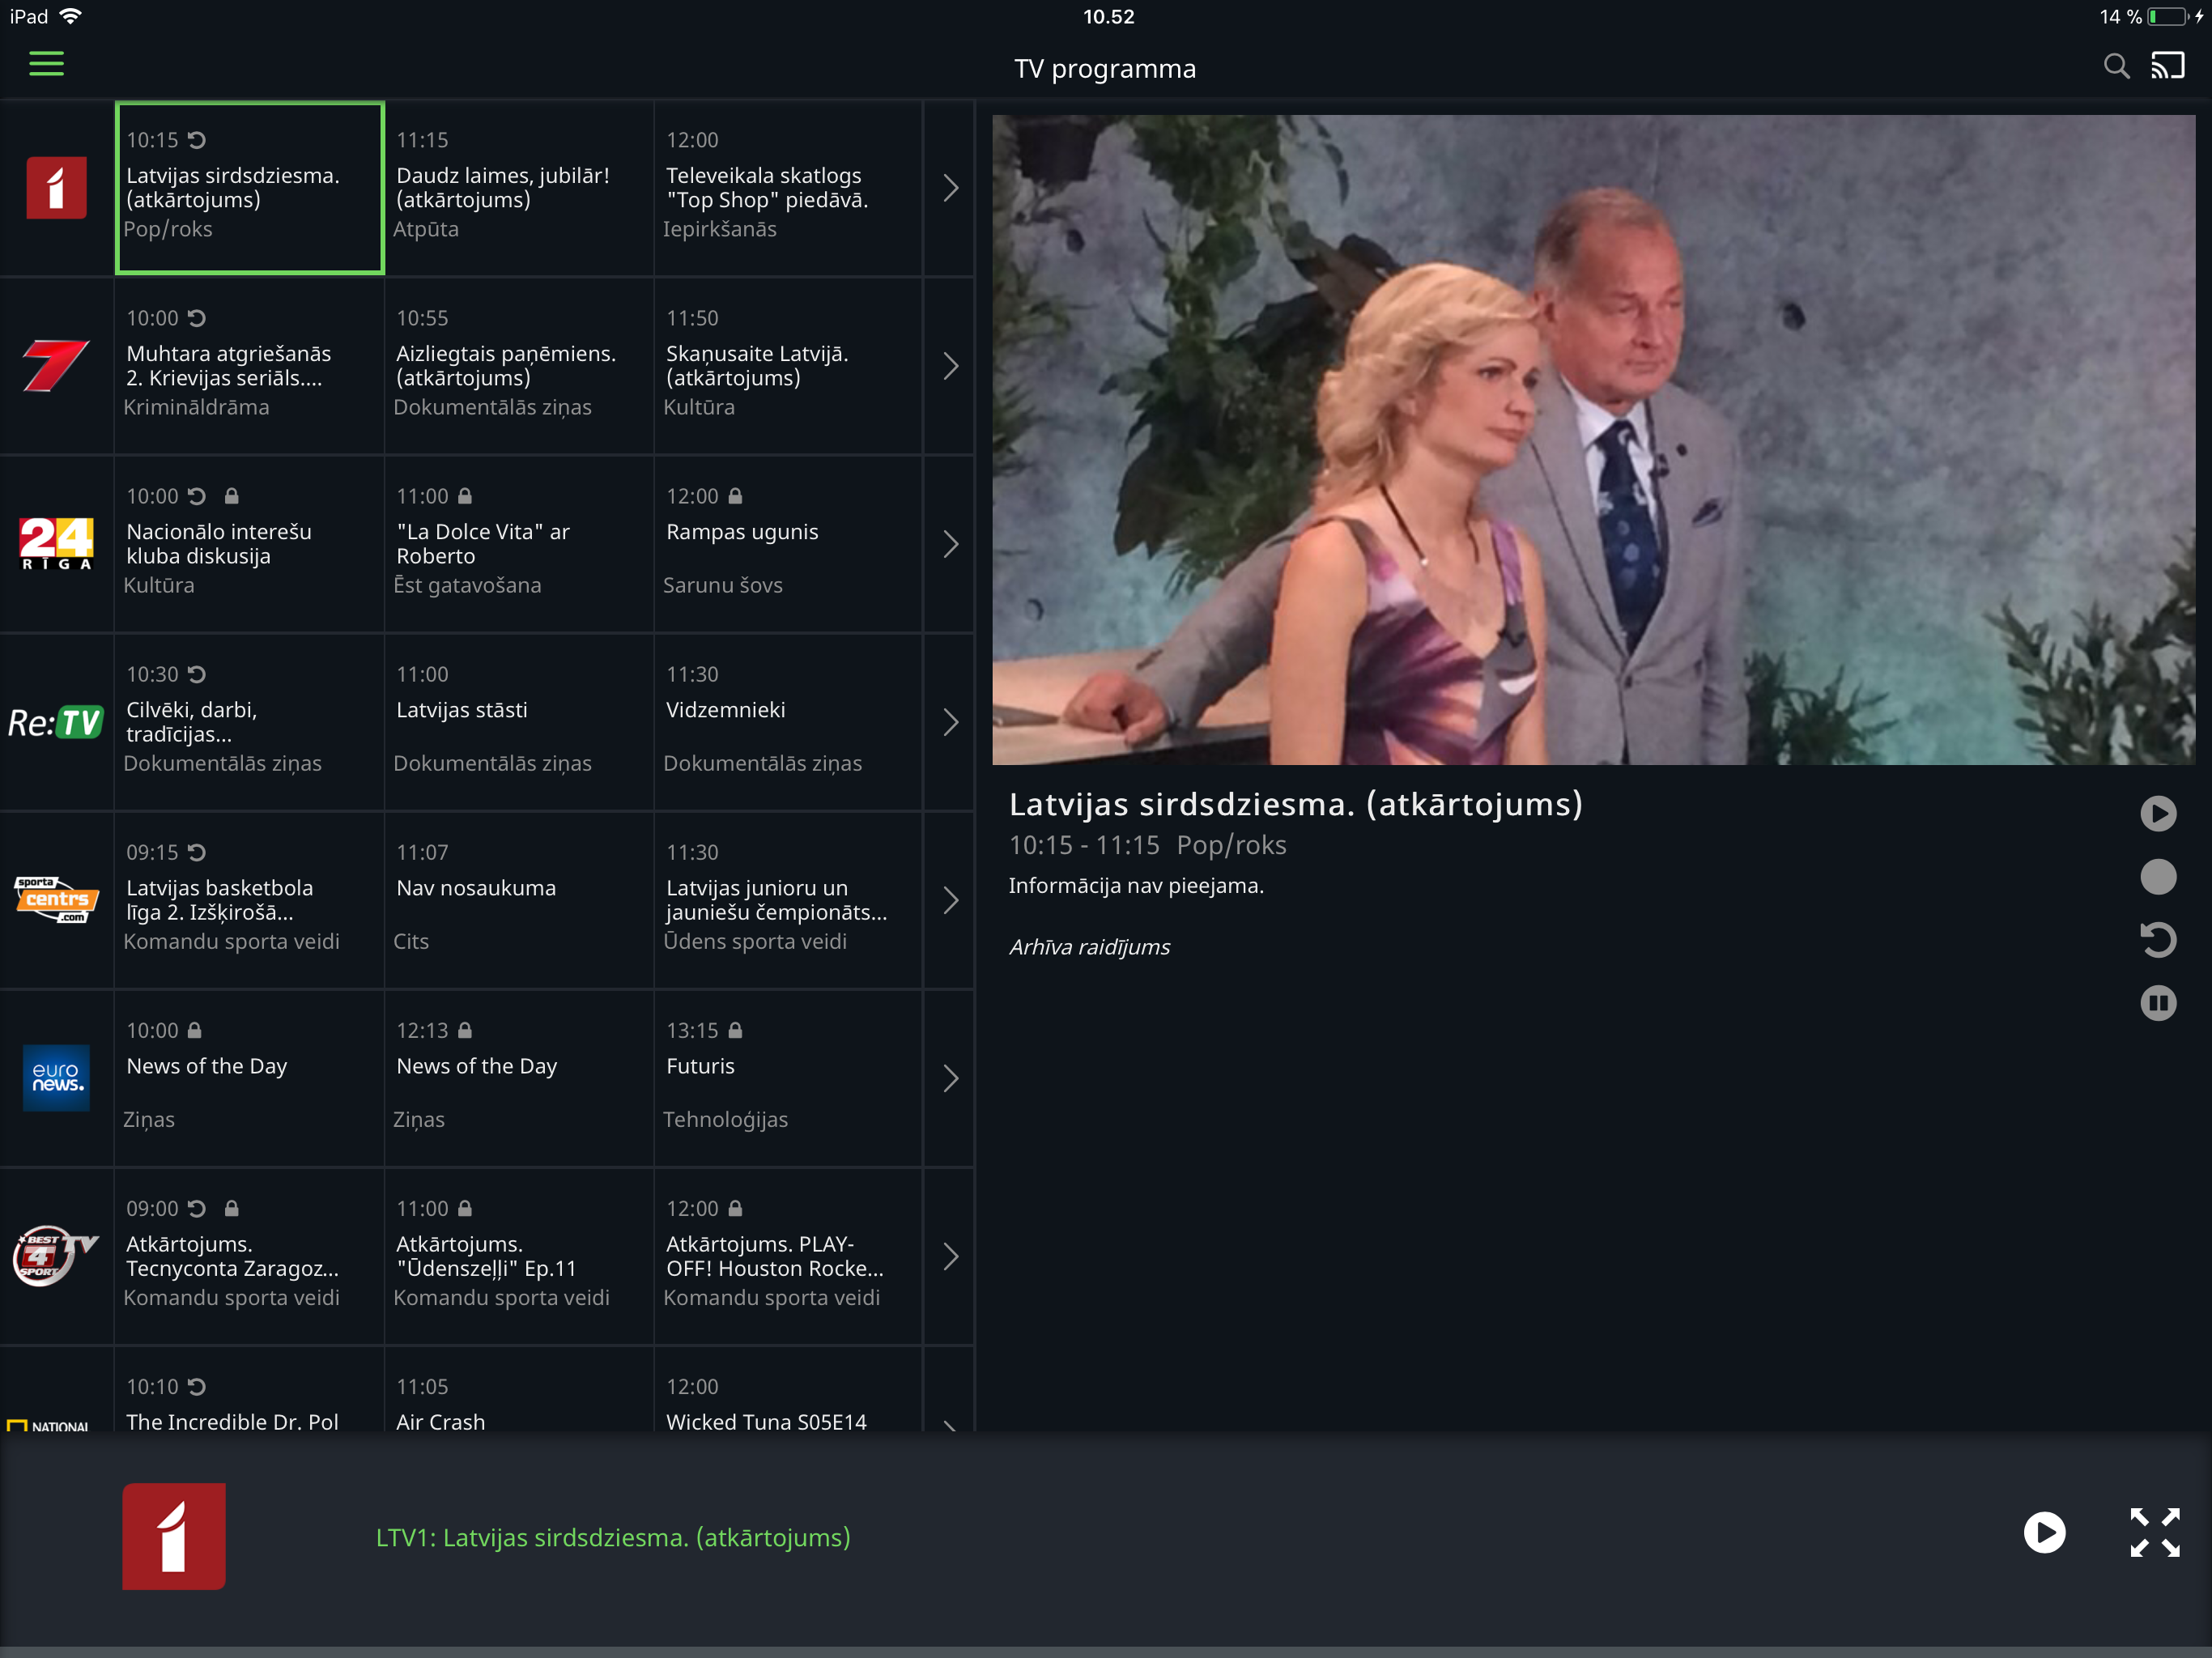Click the video preview thumbnail
Viewport: 2212px width, 1658px height.
click(1593, 440)
